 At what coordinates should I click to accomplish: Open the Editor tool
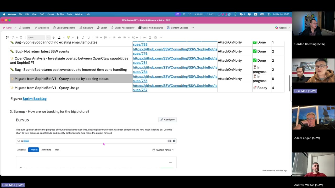(102, 28)
